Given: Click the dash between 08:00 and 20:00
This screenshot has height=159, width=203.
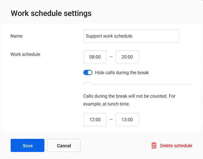Looking at the screenshot, I should pyautogui.click(x=111, y=57).
